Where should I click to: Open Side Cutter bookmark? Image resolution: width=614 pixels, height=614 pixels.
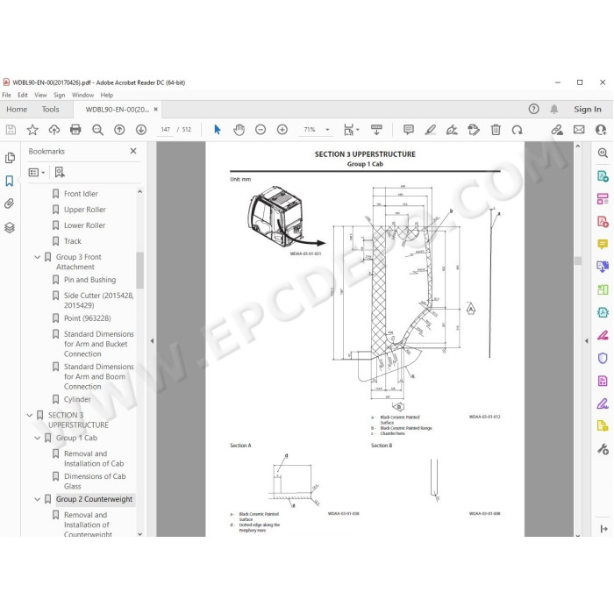pos(98,300)
